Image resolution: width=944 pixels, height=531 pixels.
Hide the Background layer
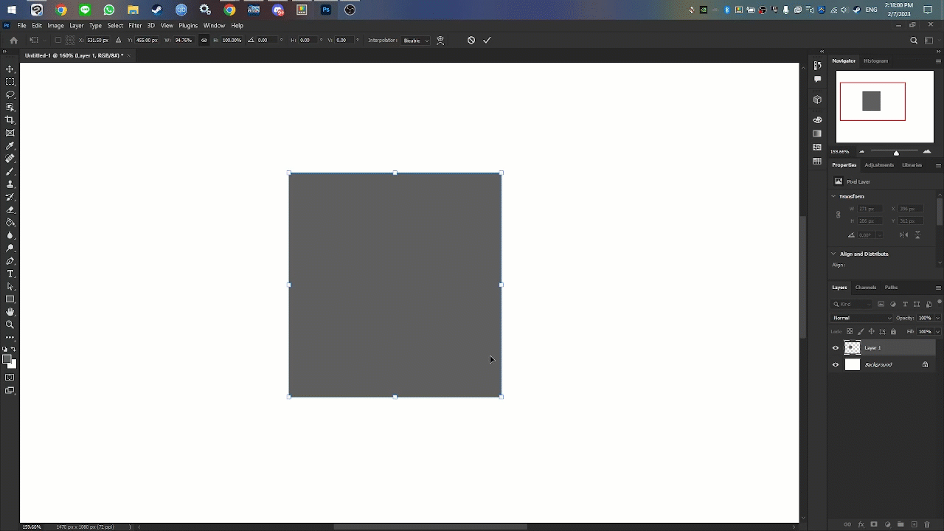pyautogui.click(x=836, y=364)
